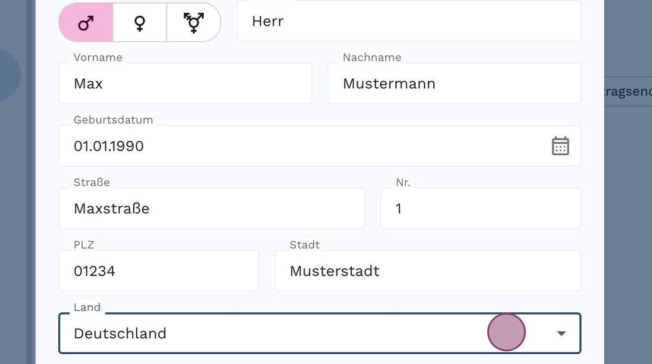The height and width of the screenshot is (364, 652).
Task: Click the Nachname label text
Action: (372, 58)
